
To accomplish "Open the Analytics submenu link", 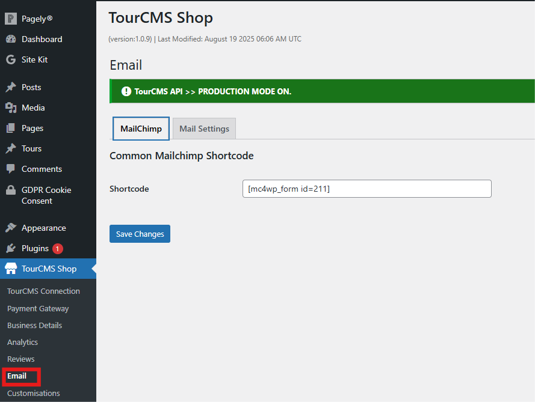I will tap(22, 342).
